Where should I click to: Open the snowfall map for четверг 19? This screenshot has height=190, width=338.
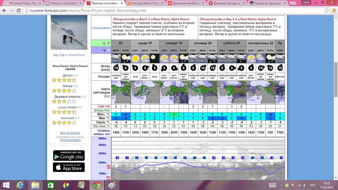(174, 93)
